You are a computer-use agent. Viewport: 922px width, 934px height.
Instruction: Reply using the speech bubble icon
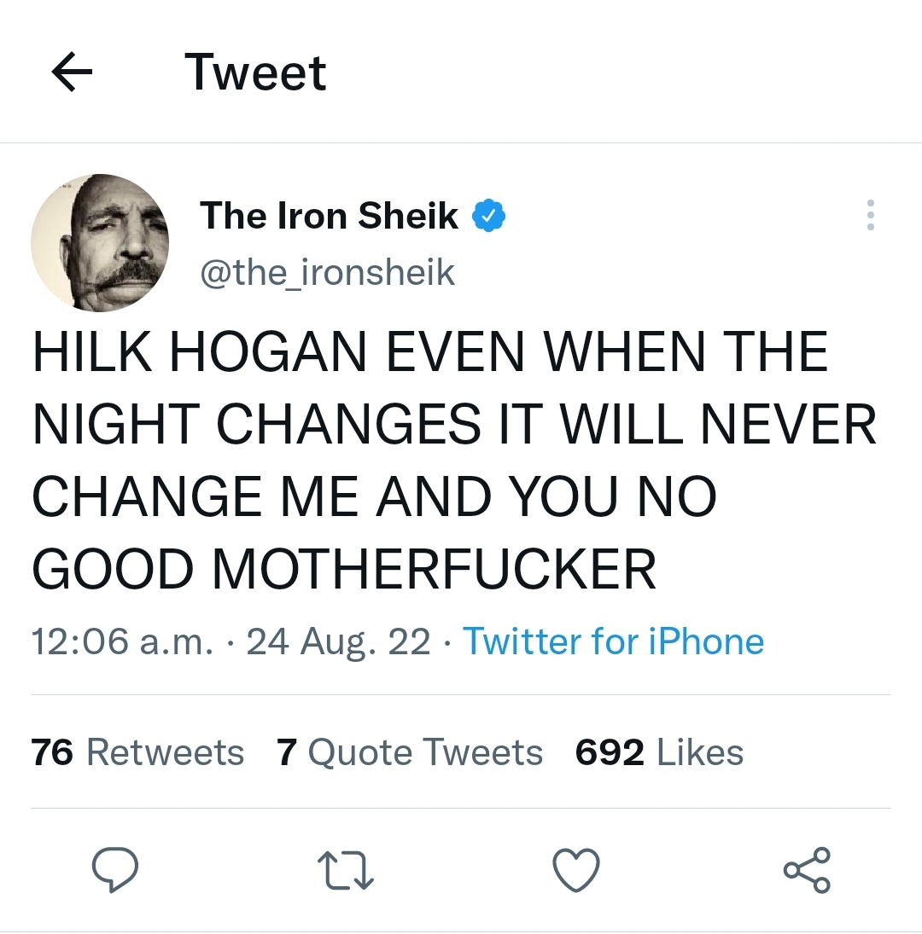click(115, 870)
